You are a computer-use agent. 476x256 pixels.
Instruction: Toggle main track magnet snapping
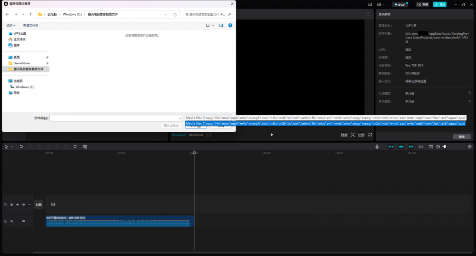[391, 147]
